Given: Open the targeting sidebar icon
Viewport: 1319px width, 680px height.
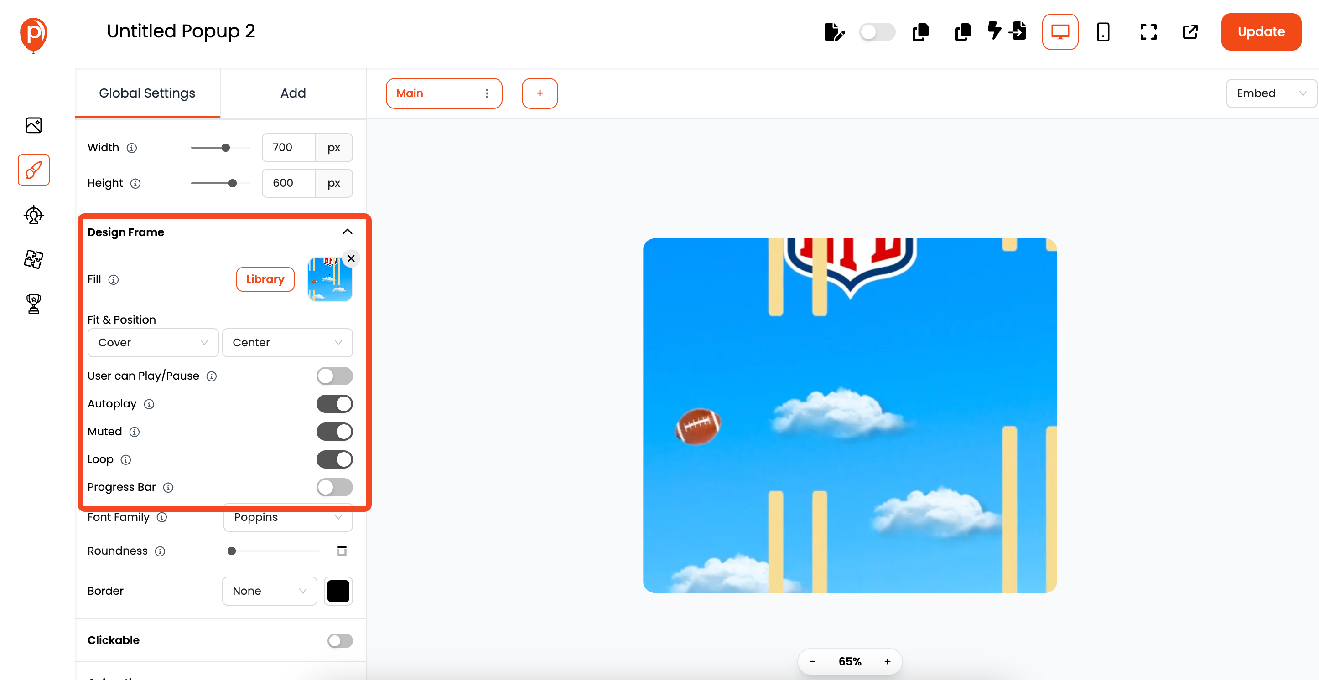Looking at the screenshot, I should tap(34, 215).
